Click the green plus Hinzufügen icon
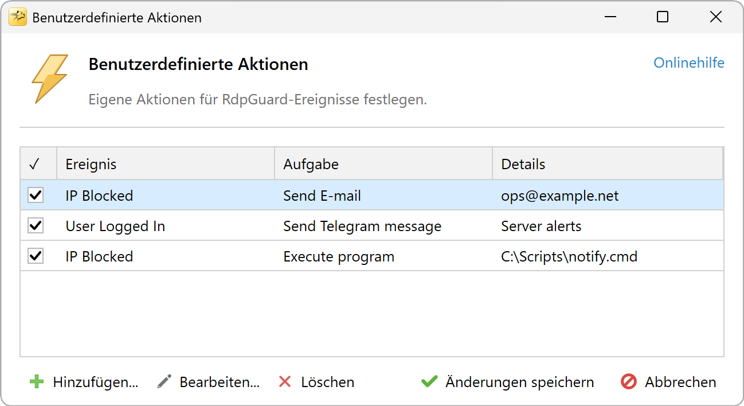The height and width of the screenshot is (406, 744). click(37, 382)
